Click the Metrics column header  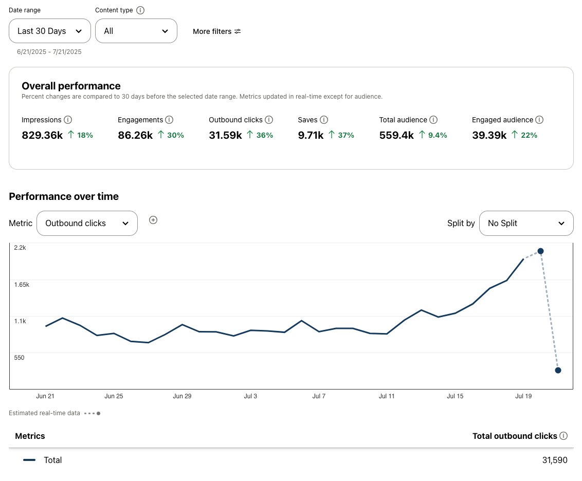tap(30, 436)
